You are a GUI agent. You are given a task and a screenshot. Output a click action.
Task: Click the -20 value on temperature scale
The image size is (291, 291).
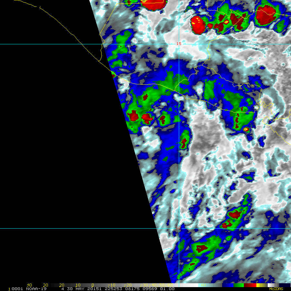point(127,285)
